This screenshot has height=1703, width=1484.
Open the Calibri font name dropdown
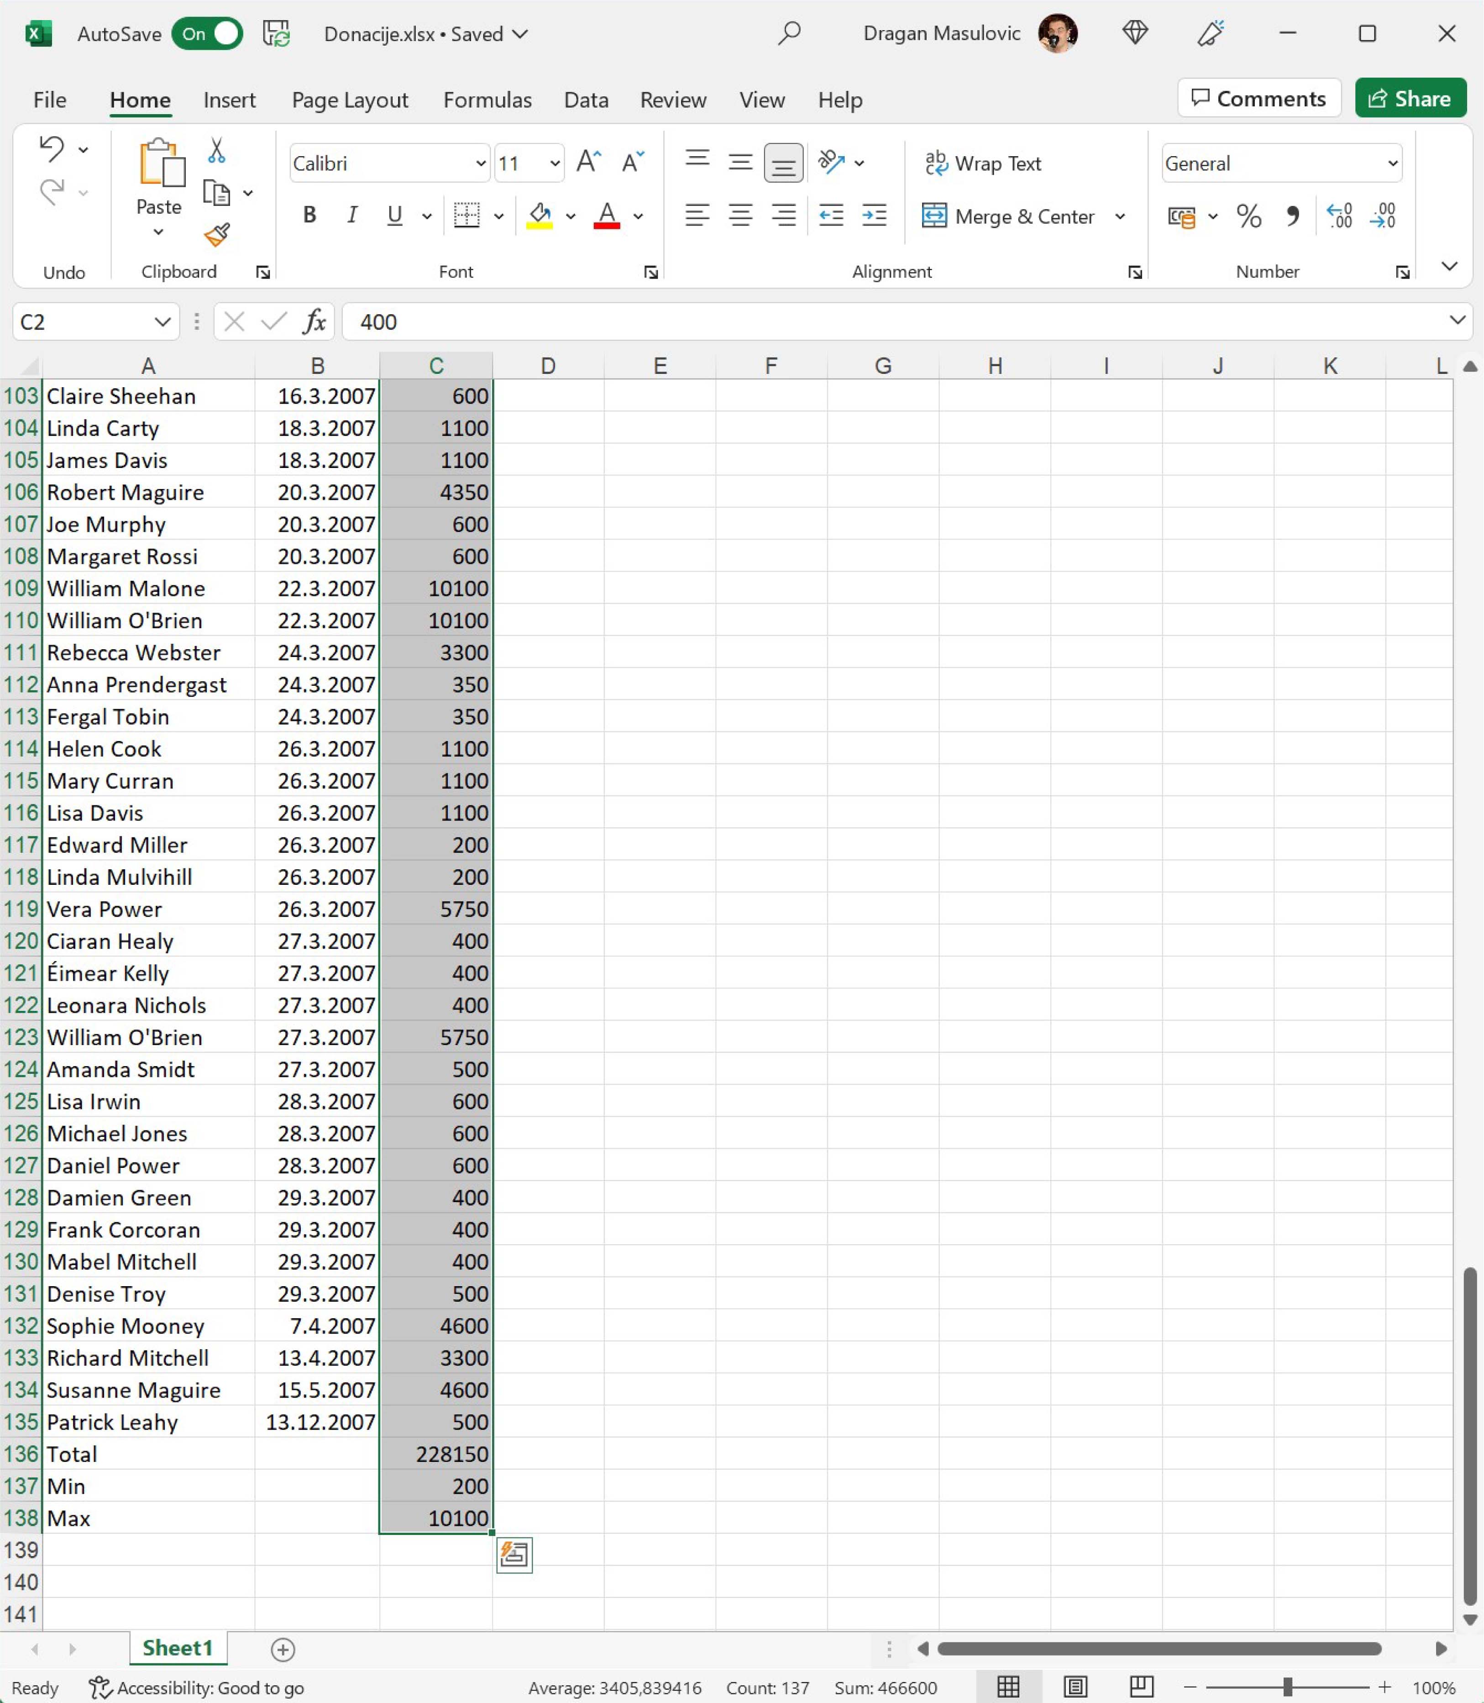coord(479,163)
